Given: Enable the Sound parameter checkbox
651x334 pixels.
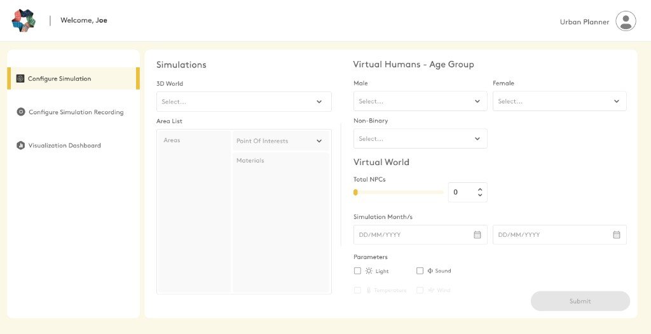Looking at the screenshot, I should (420, 271).
